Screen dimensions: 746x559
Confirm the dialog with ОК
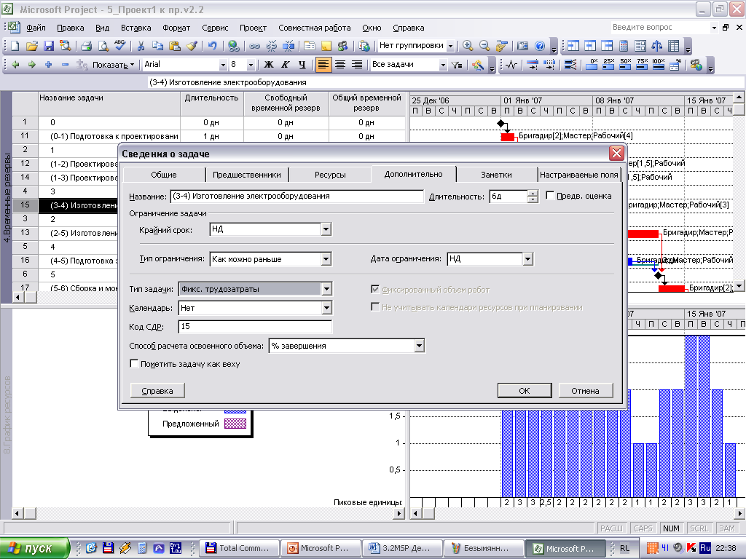click(x=525, y=391)
